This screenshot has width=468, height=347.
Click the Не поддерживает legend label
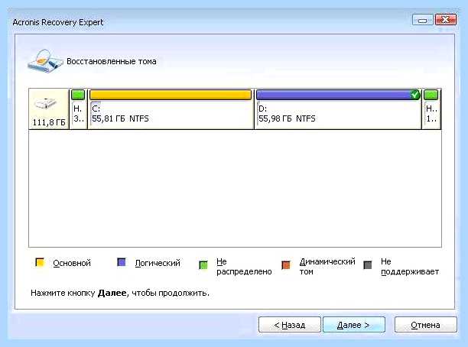tap(410, 267)
